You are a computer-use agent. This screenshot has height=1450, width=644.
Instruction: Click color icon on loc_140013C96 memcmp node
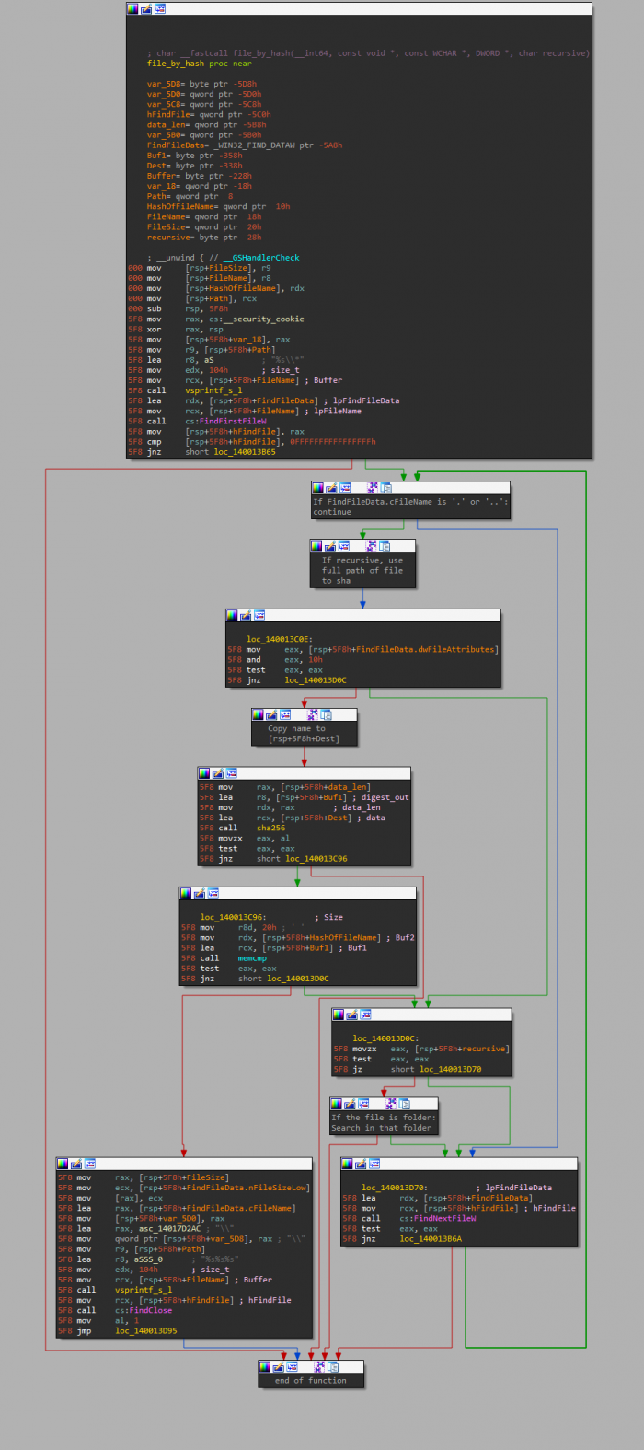tap(187, 893)
